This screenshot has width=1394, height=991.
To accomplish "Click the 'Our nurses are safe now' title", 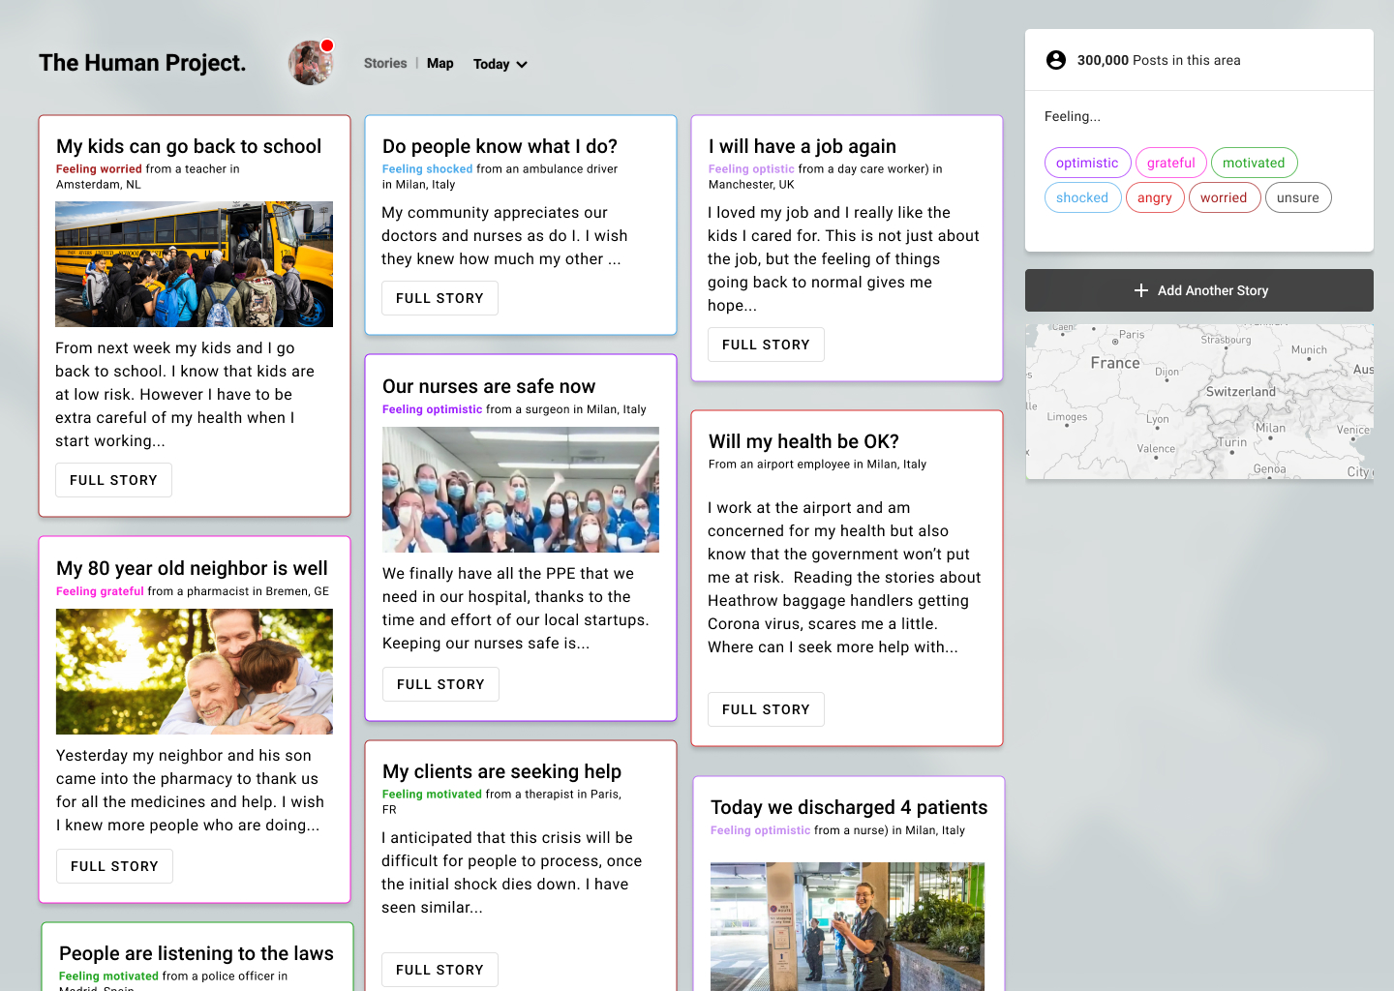I will 489,386.
